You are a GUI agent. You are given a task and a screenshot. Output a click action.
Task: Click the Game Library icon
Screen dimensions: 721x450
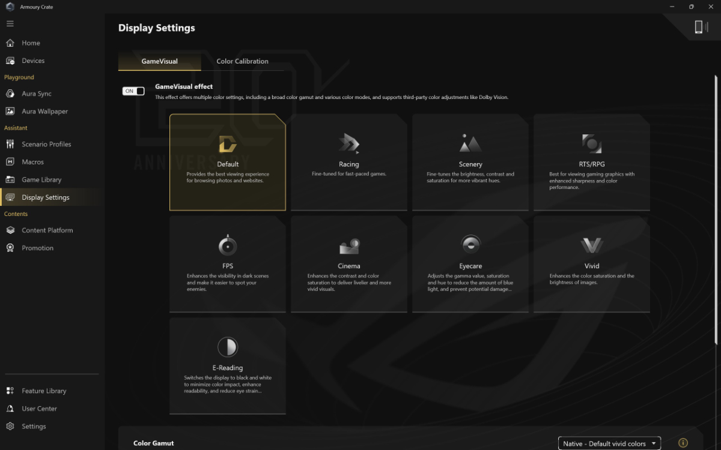[10, 179]
